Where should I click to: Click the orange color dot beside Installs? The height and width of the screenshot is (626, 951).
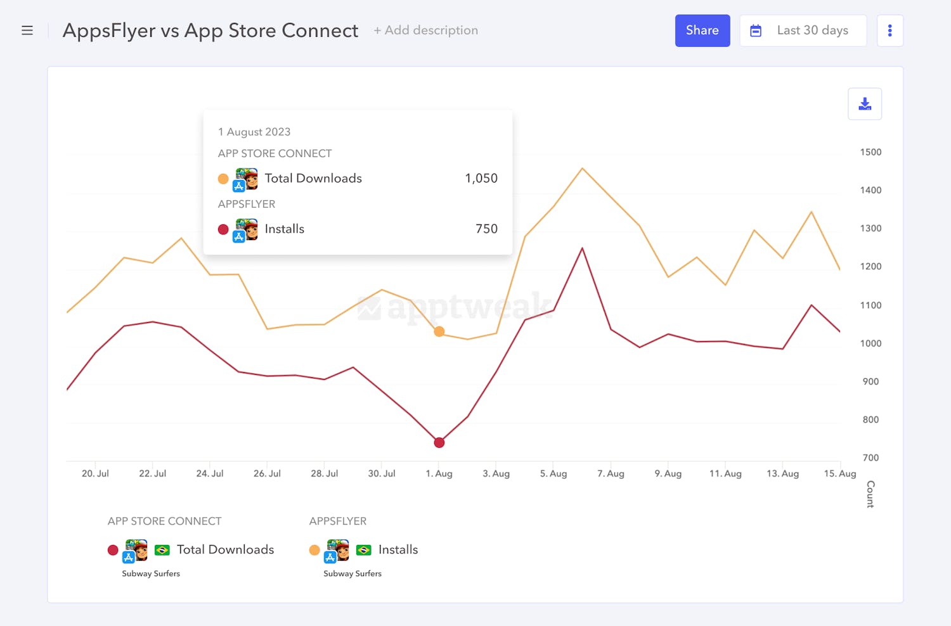314,549
